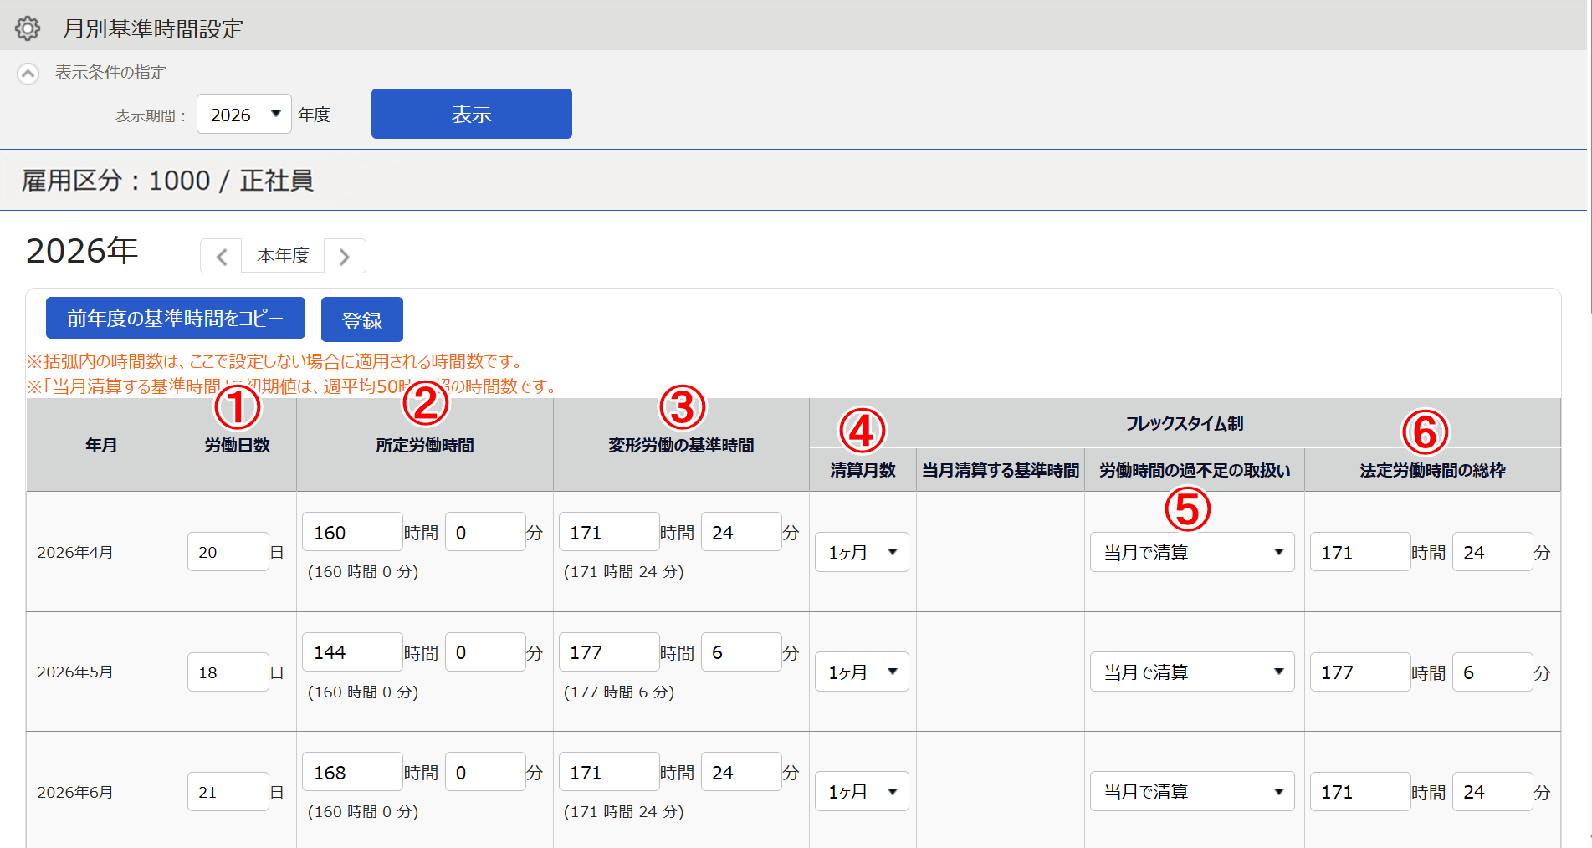Open 清算月数 dropdown for 2026年5月
This screenshot has width=1592, height=848.
coord(863,672)
